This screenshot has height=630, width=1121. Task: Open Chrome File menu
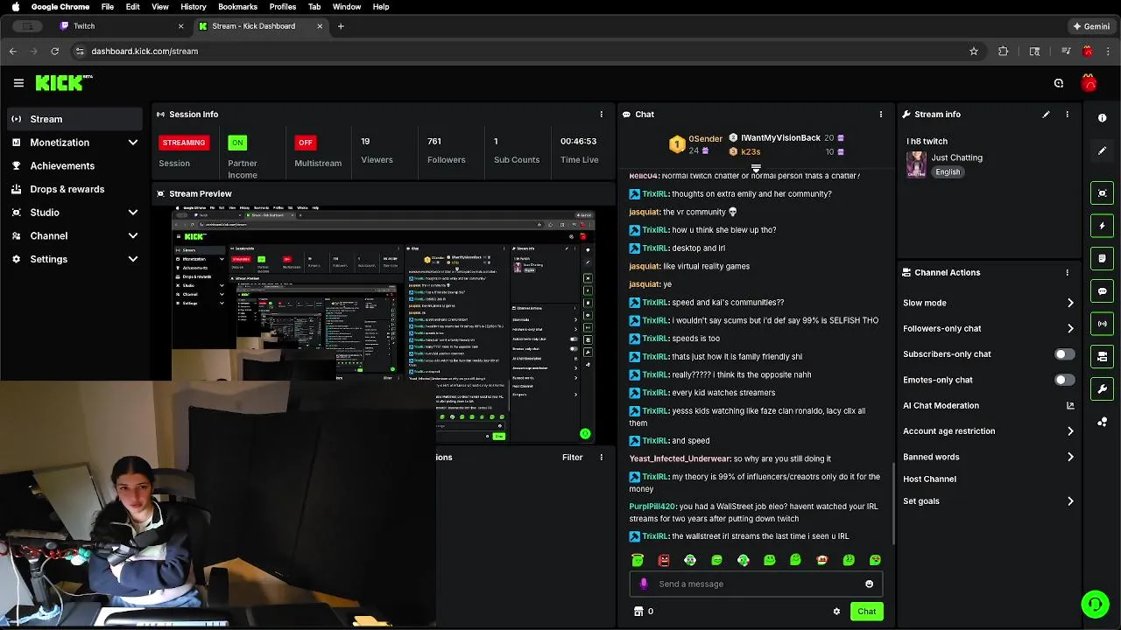107,7
